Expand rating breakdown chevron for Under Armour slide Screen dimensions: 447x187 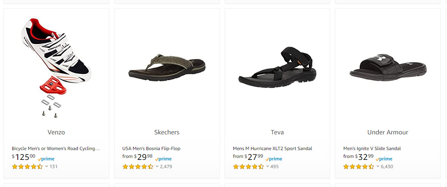(x=378, y=166)
